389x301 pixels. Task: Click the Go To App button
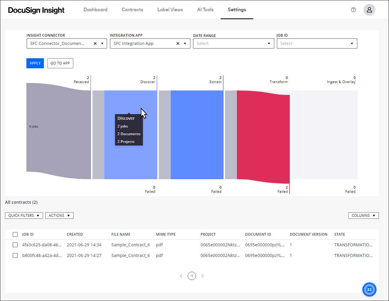[x=60, y=63]
